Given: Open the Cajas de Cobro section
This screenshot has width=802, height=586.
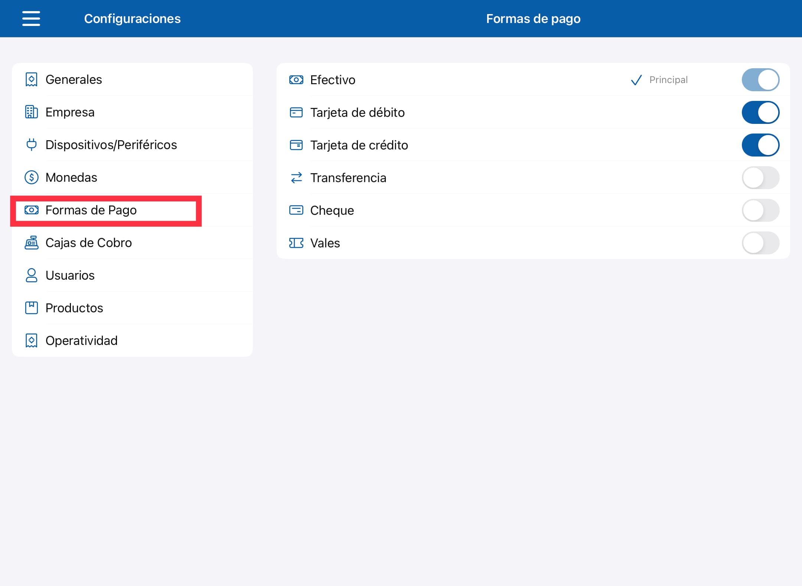Looking at the screenshot, I should pyautogui.click(x=132, y=243).
